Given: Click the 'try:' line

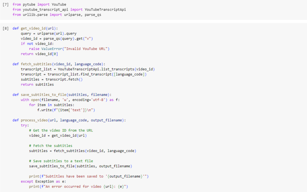Looking at the screenshot, I should tap(25, 125).
